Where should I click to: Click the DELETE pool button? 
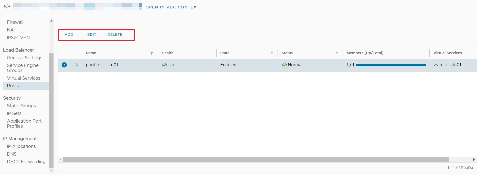coord(115,34)
